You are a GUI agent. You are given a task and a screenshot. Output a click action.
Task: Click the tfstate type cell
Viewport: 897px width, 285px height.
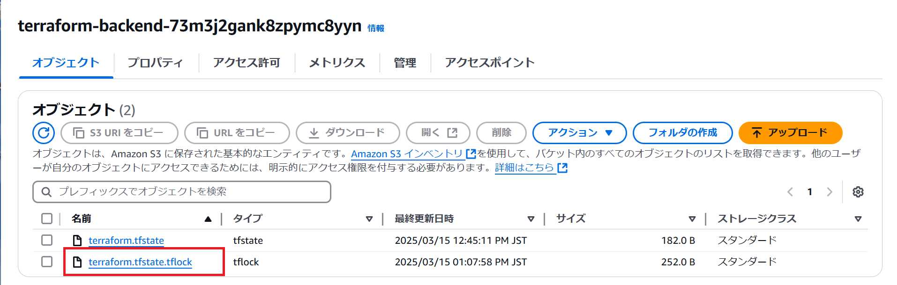248,241
